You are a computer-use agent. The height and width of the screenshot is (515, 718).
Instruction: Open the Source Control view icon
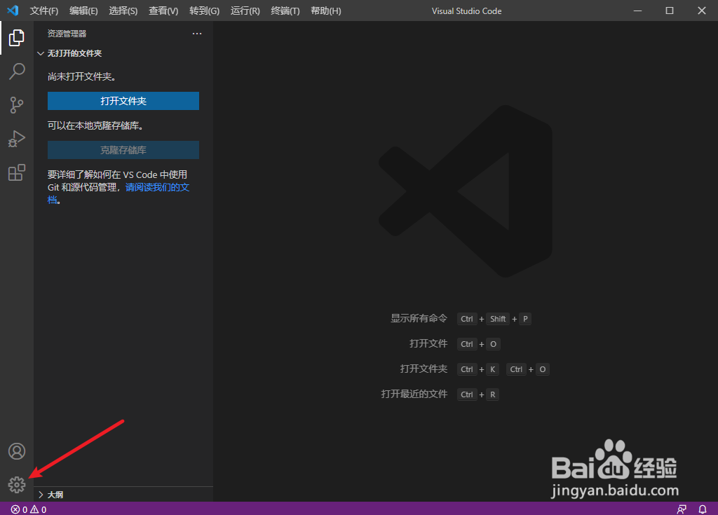coord(17,105)
